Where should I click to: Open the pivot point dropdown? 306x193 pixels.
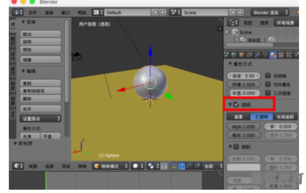click(153, 166)
